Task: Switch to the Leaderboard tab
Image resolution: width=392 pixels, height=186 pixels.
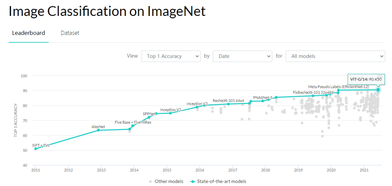Action: click(29, 33)
